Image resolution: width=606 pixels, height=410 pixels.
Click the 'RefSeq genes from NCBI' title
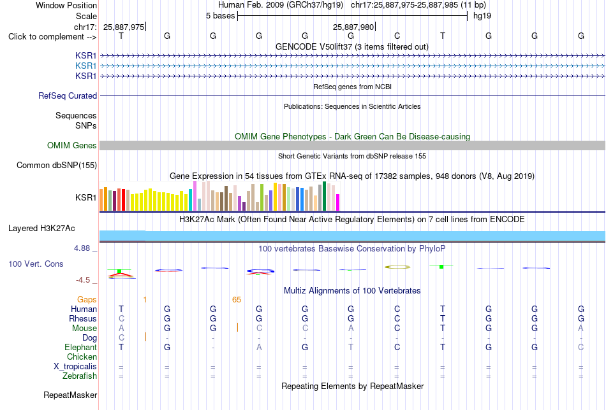tap(352, 87)
